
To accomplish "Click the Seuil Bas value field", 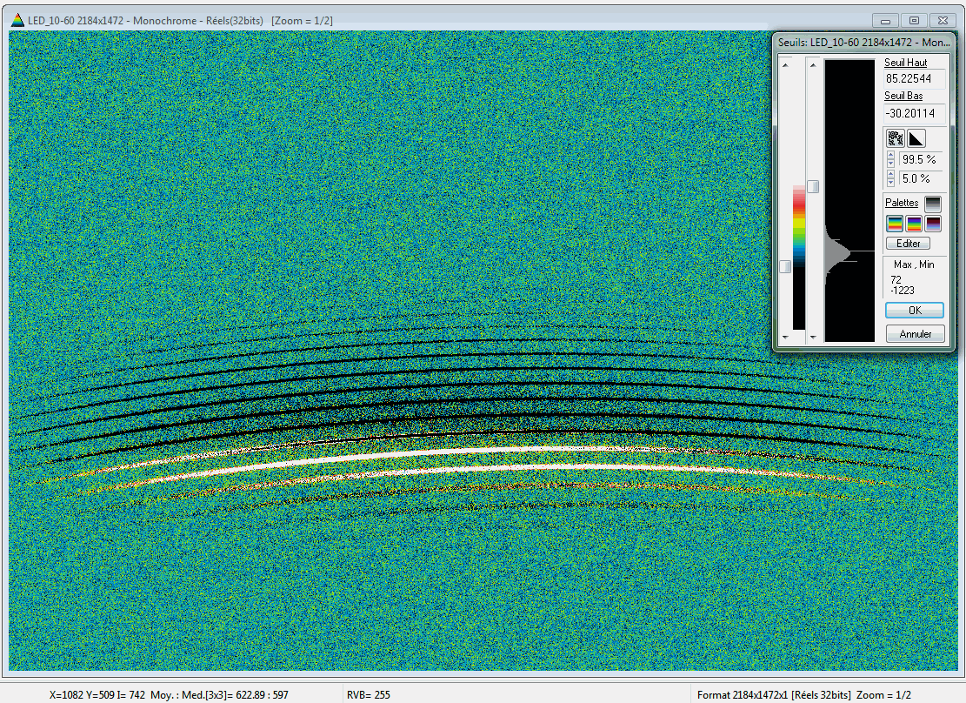I will (914, 113).
